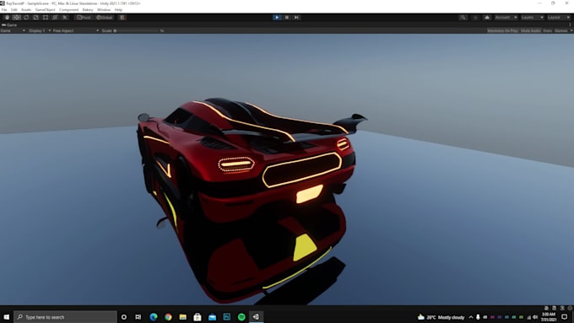Open the File menu

pyautogui.click(x=4, y=9)
